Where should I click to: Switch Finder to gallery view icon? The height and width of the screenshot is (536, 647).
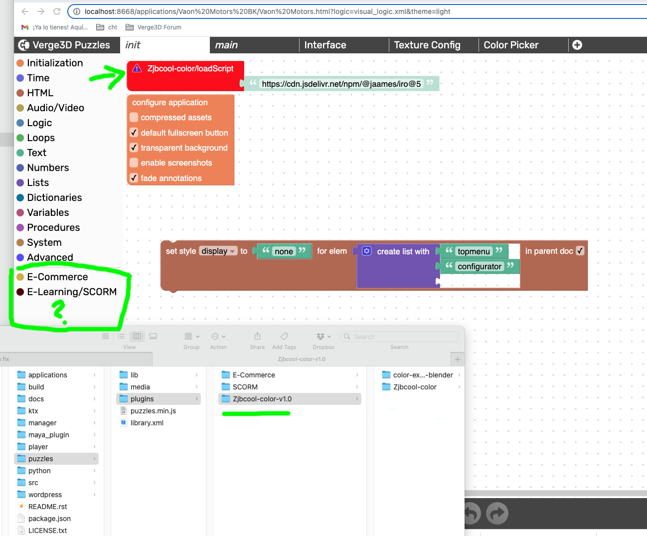154,337
